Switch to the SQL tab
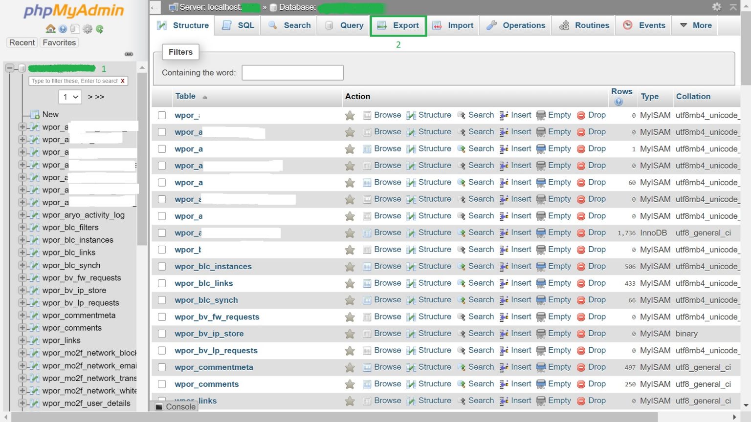 tap(238, 25)
